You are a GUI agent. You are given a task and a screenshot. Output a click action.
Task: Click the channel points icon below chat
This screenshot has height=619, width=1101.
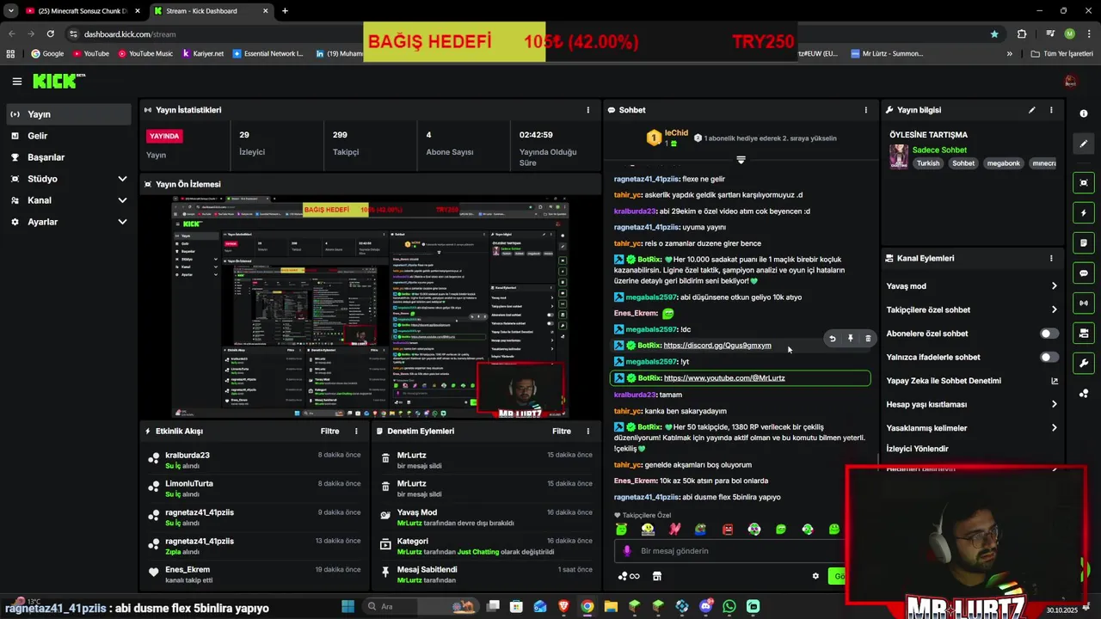(x=628, y=576)
